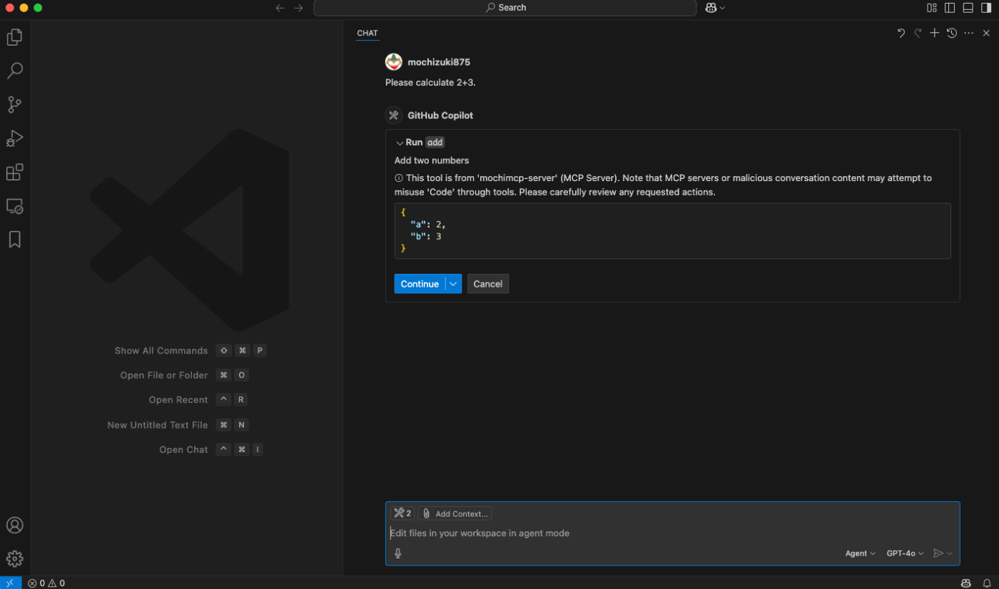Viewport: 999px width, 589px height.
Task: Open chat panel more actions menu
Action: [x=968, y=33]
